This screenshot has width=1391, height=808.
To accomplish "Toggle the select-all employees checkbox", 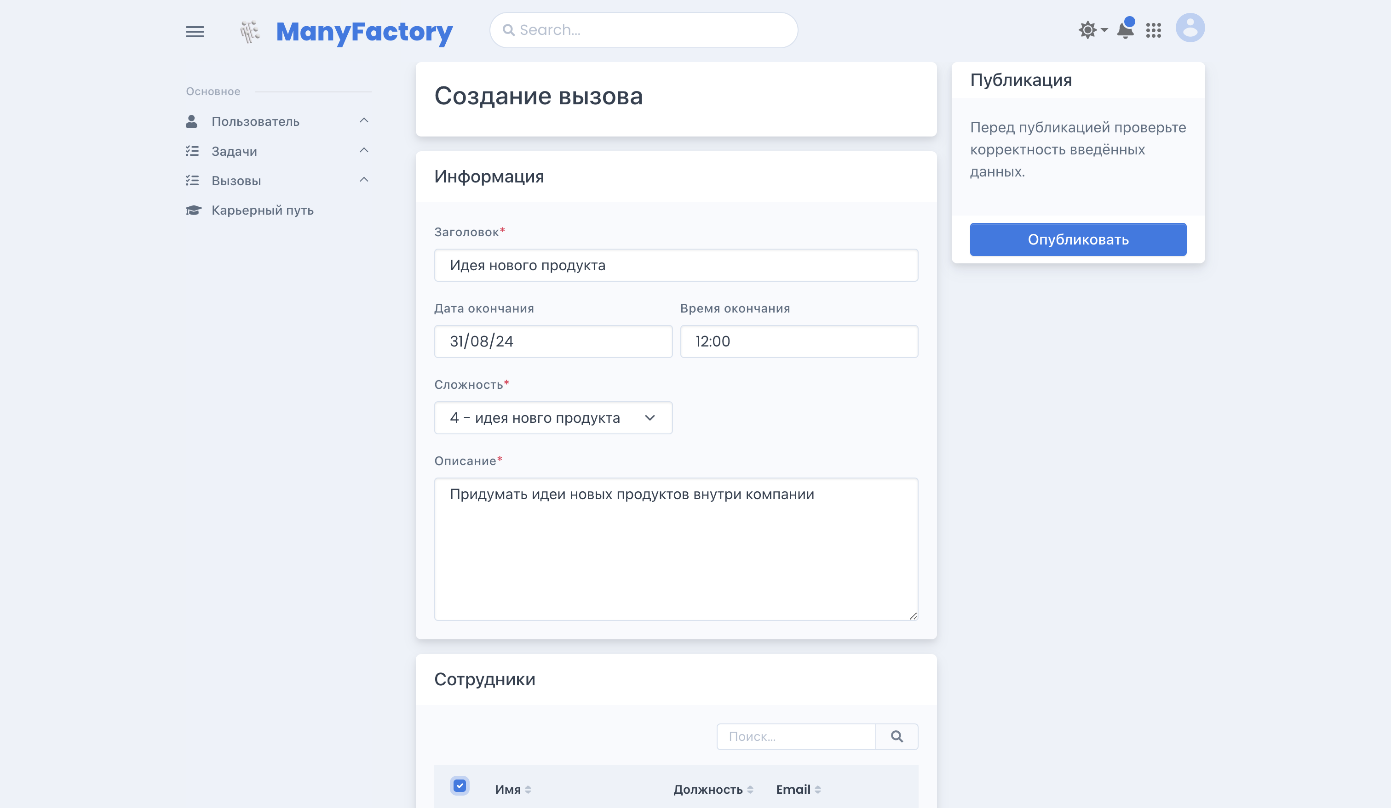I will (x=459, y=785).
